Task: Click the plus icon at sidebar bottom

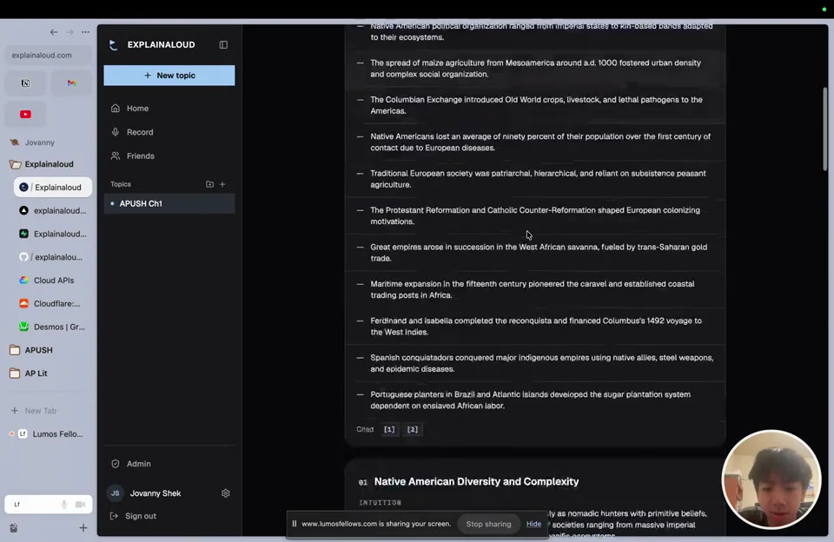Action: click(83, 528)
